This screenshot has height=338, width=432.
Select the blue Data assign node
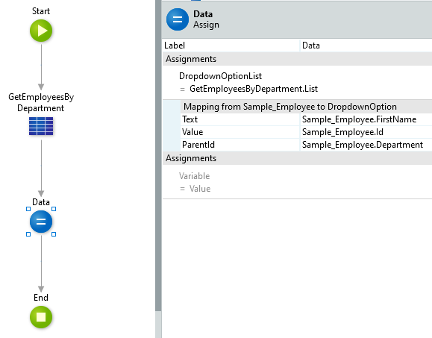(41, 222)
